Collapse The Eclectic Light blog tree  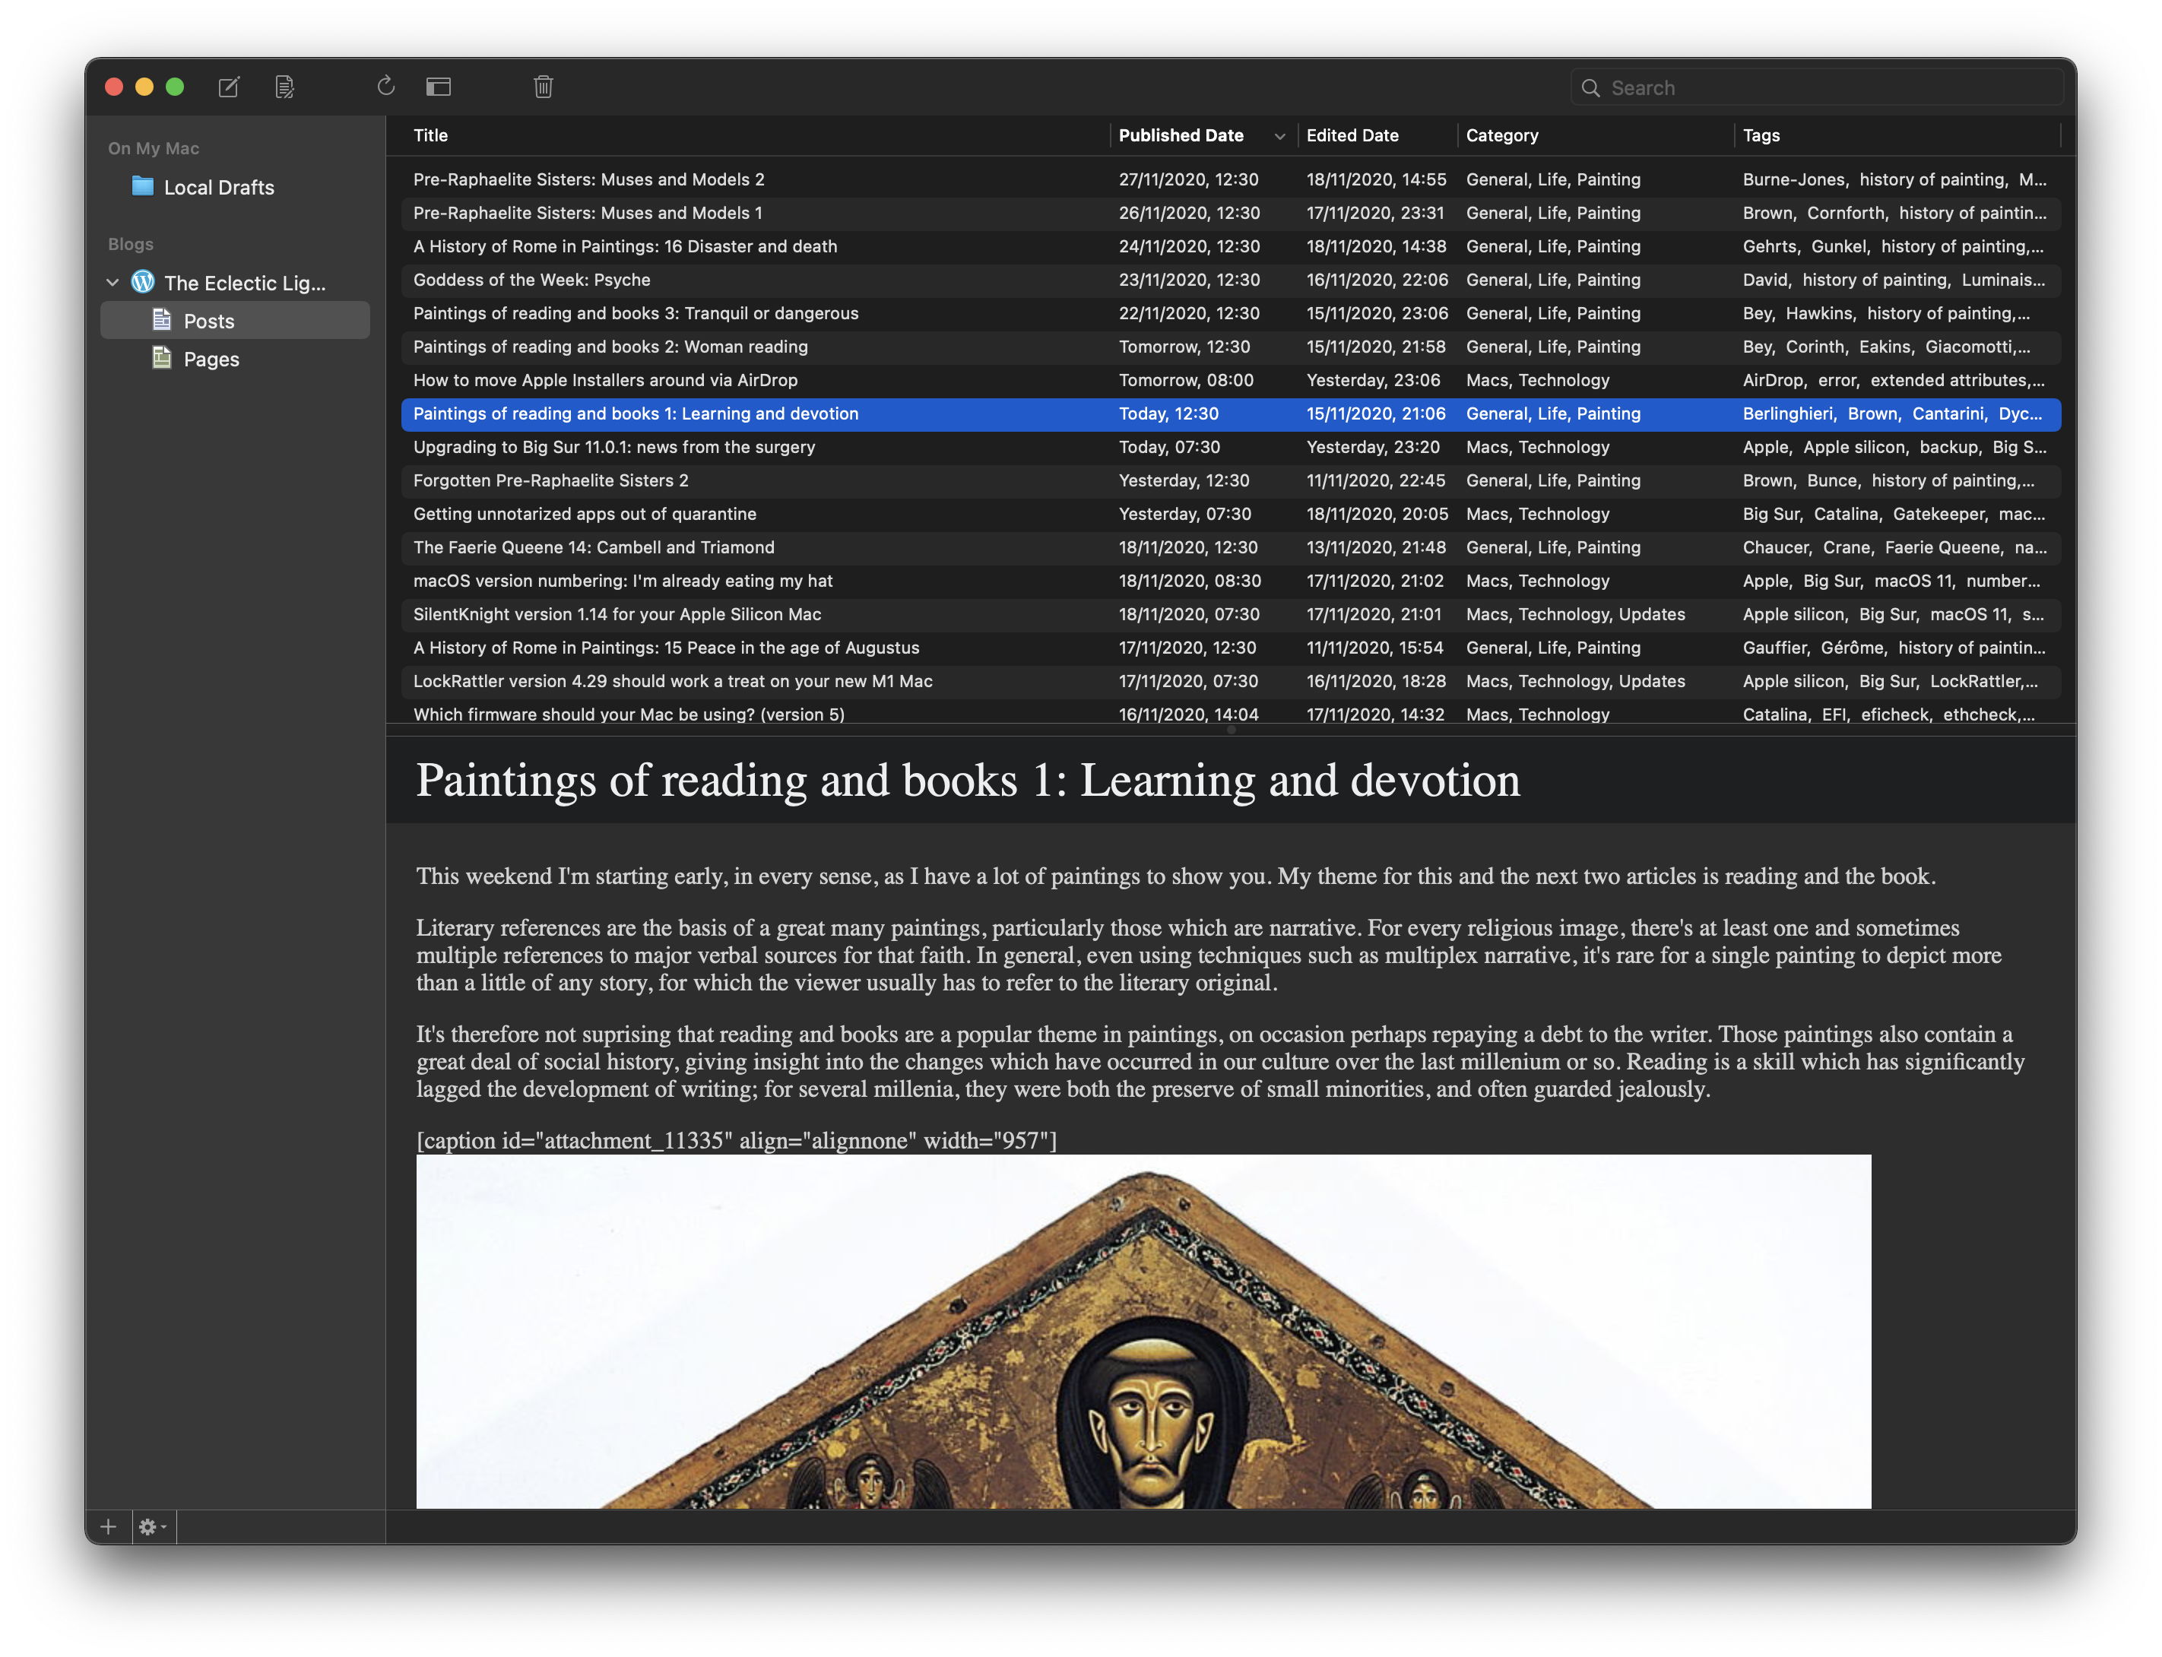point(113,283)
